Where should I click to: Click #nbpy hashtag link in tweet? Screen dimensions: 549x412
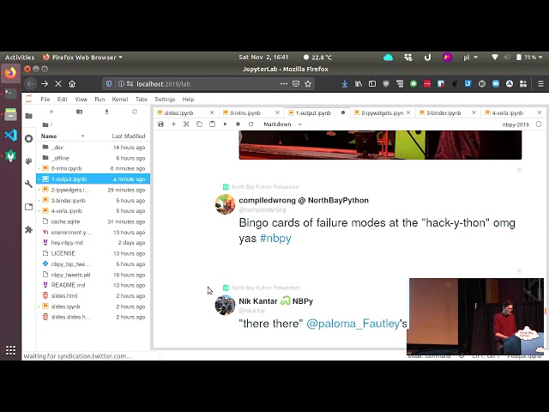275,239
